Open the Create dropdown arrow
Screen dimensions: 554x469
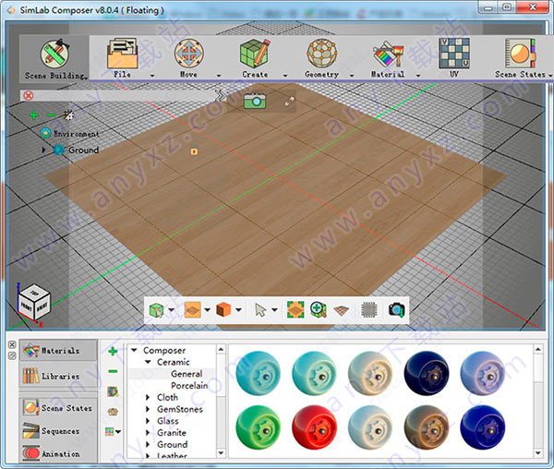coord(285,76)
